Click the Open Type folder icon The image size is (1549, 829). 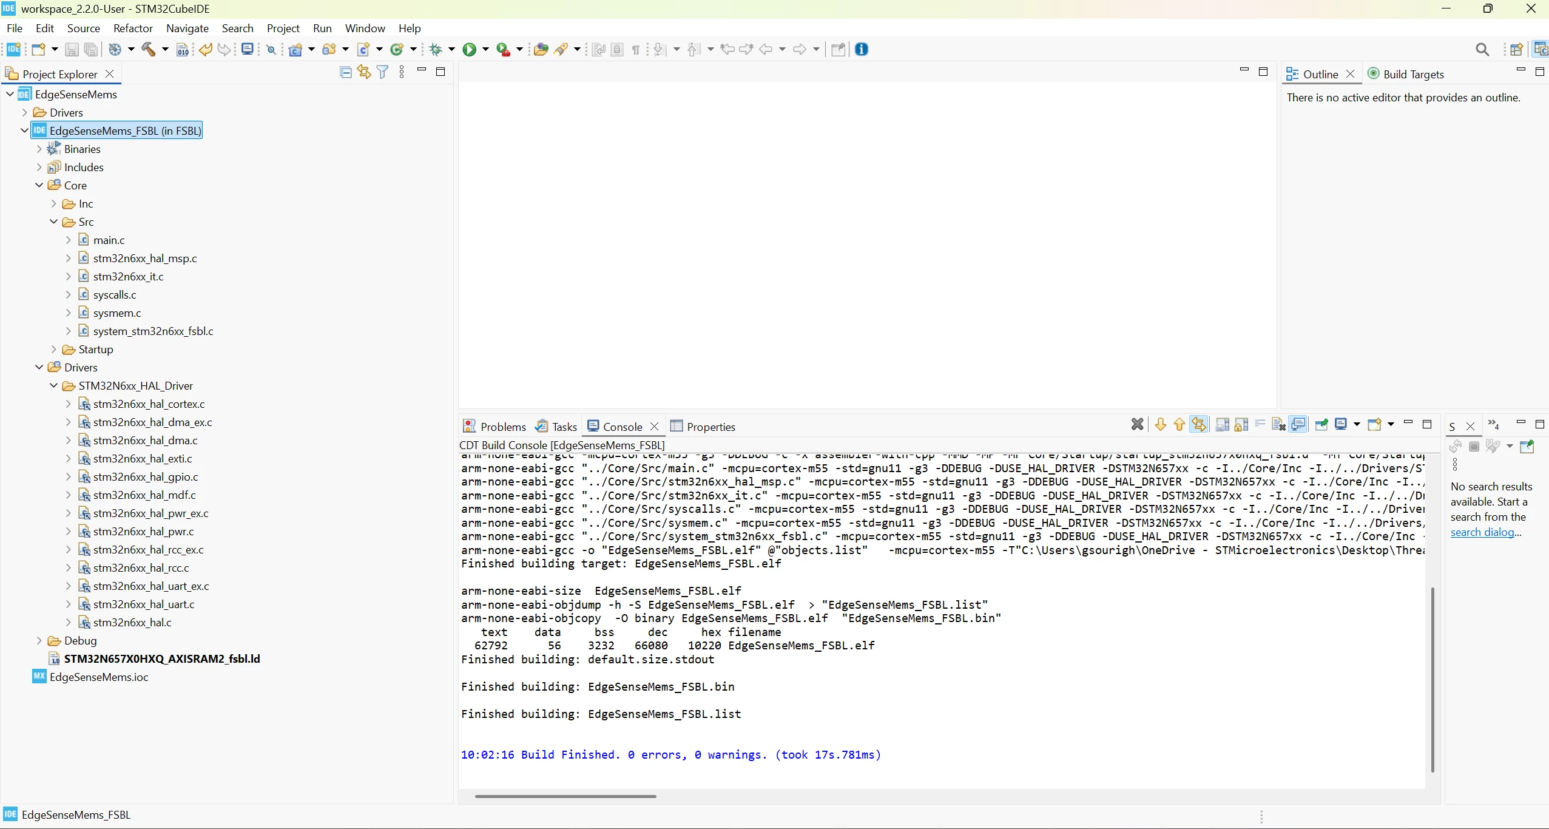click(x=541, y=50)
